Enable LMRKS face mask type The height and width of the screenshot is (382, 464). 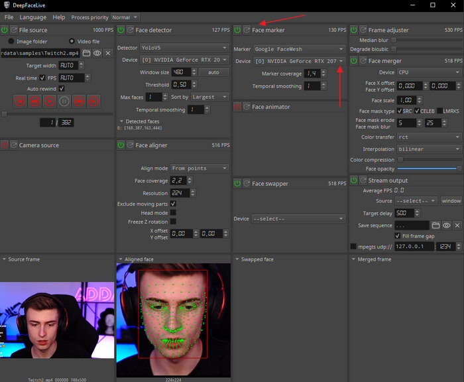tap(439, 111)
